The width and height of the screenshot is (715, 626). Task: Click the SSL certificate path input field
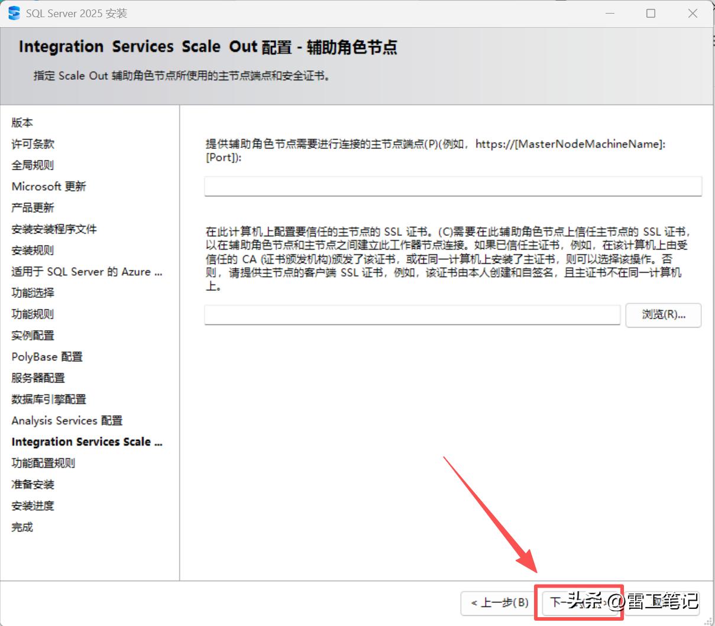click(x=412, y=315)
